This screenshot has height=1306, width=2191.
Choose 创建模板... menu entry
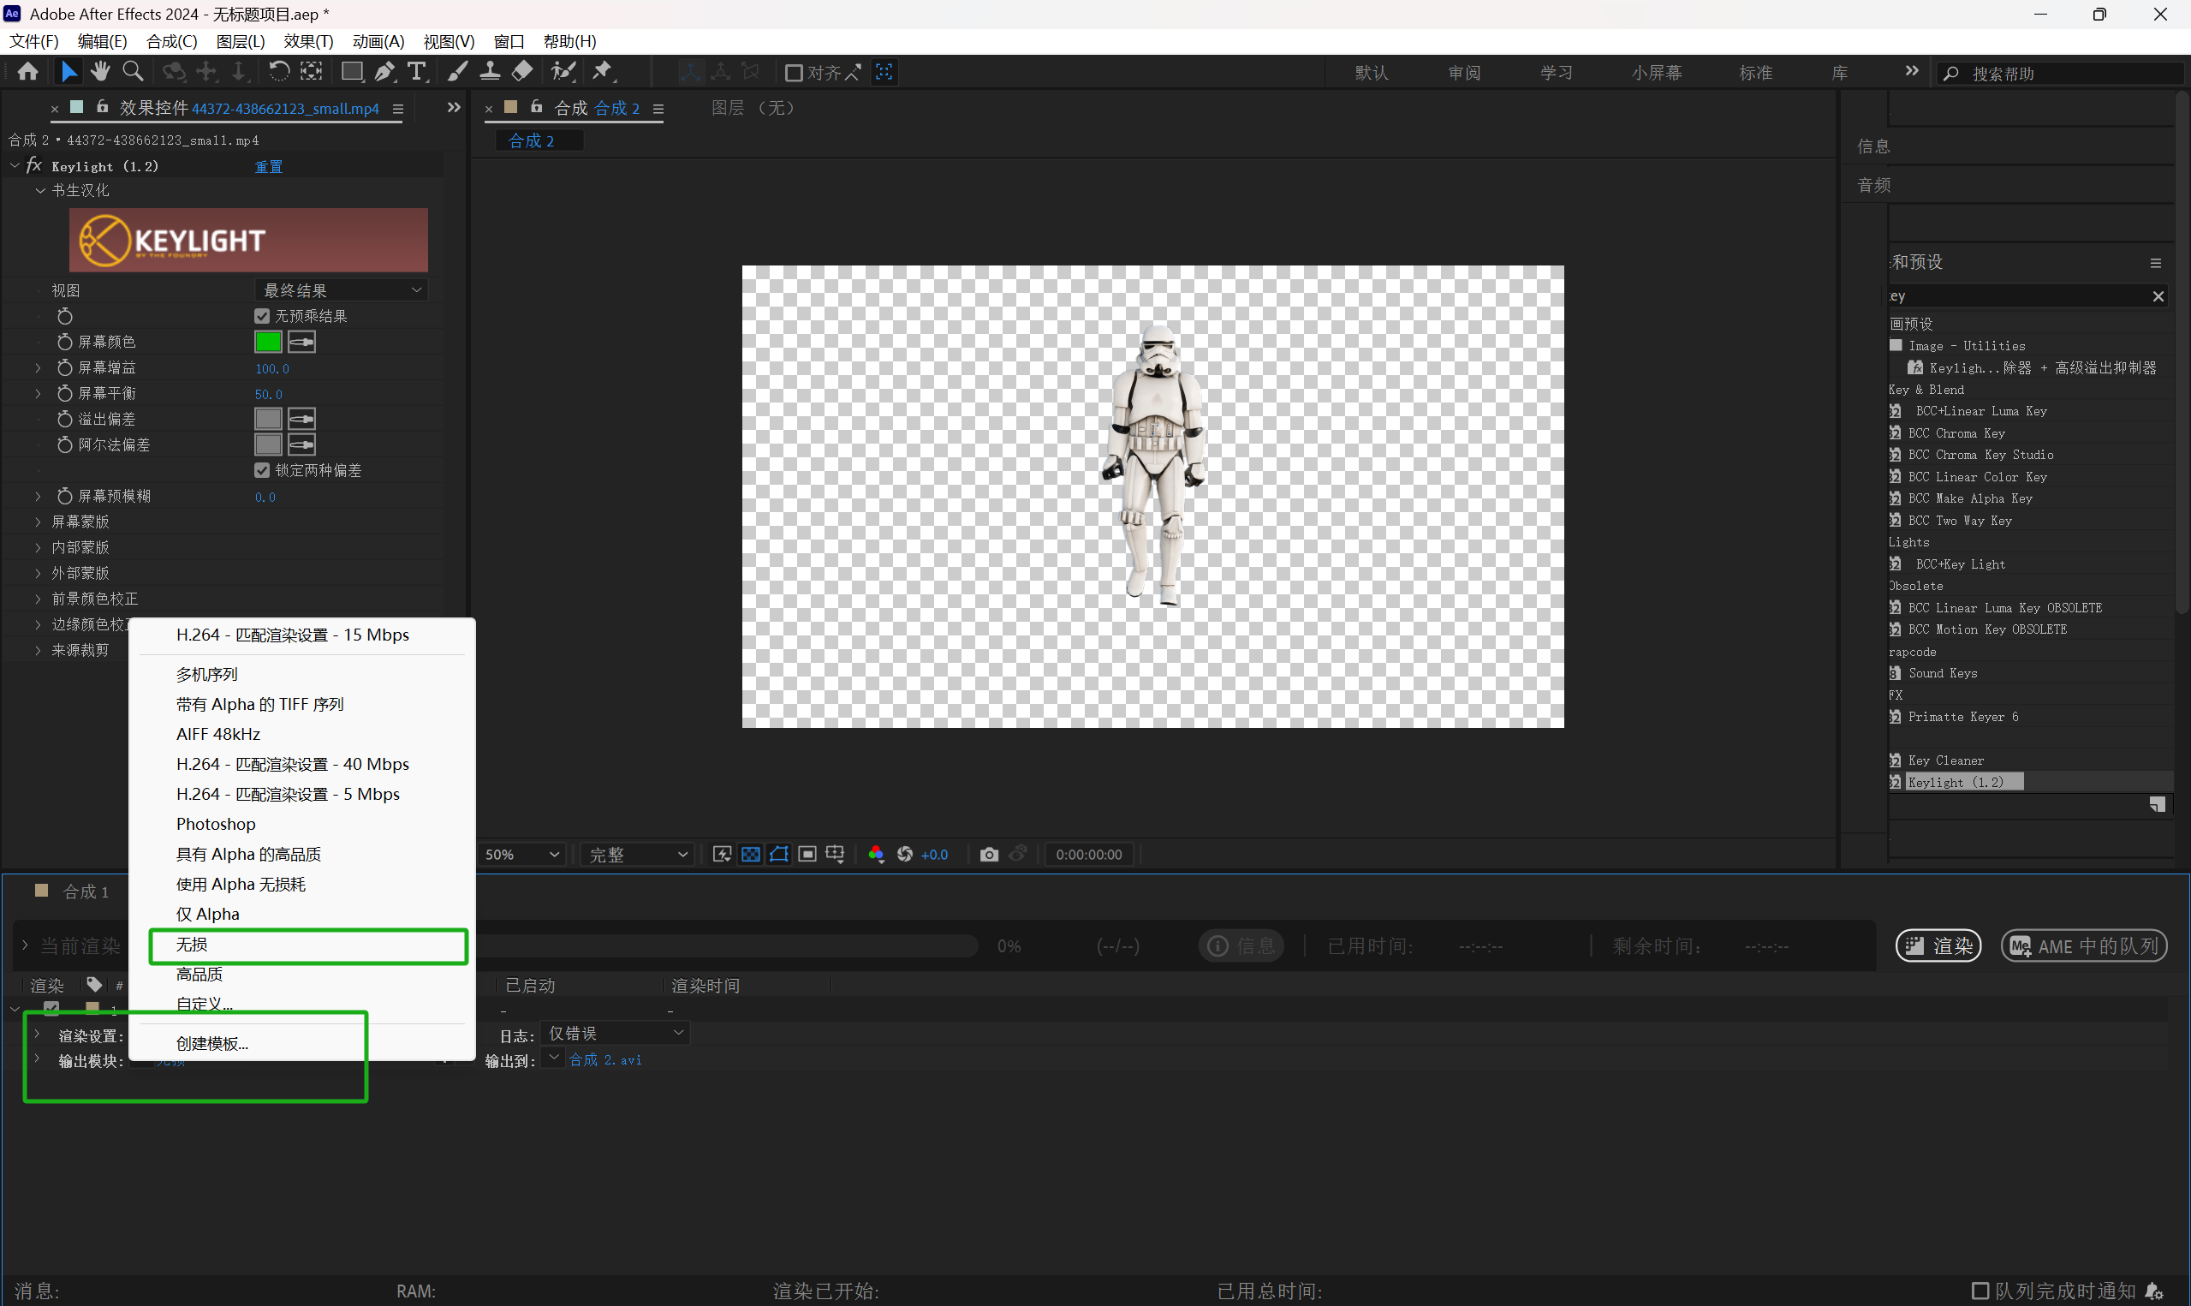[x=212, y=1043]
